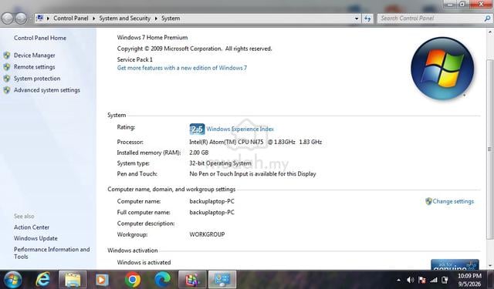Click Get more features with new edition link

click(x=182, y=68)
